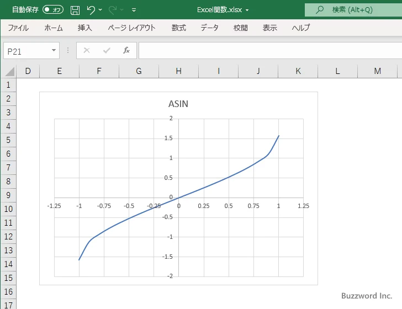This screenshot has width=402, height=309.
Task: Open the 表示 ribbon tab
Action: [269, 28]
